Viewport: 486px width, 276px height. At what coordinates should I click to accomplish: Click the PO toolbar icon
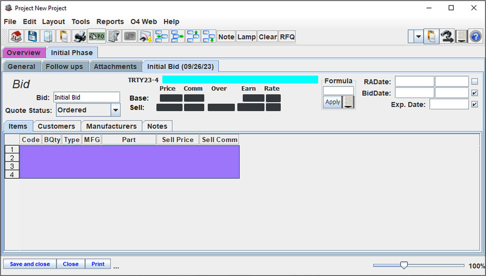96,37
